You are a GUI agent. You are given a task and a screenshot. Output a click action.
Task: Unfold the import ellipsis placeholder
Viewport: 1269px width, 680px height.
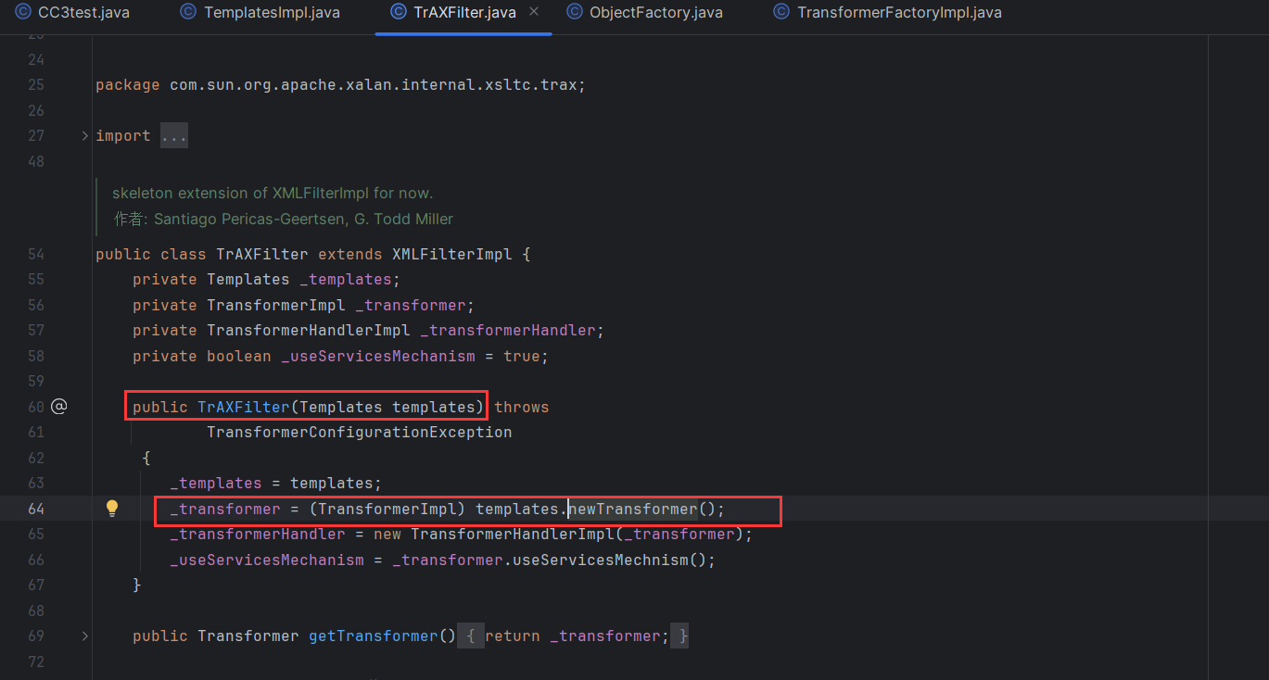click(x=174, y=136)
